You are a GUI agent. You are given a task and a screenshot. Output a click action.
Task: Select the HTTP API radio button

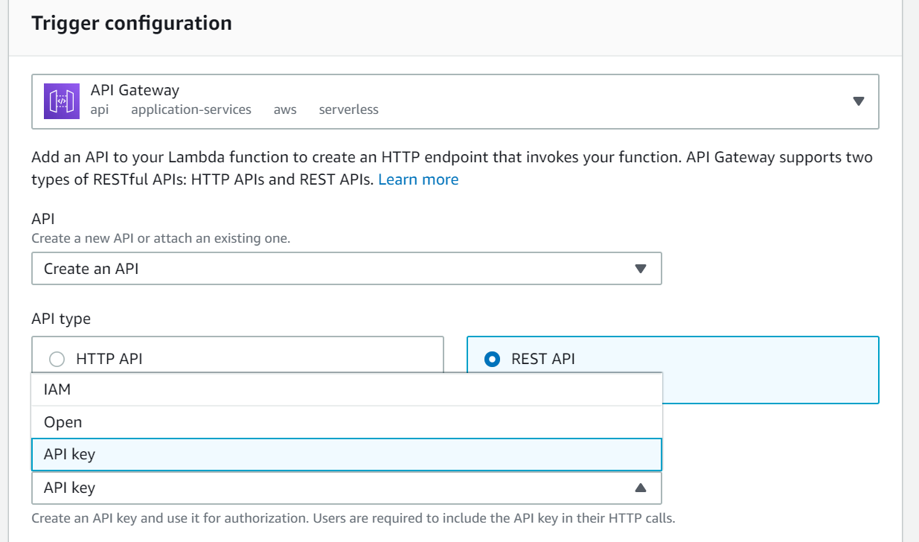click(x=57, y=360)
